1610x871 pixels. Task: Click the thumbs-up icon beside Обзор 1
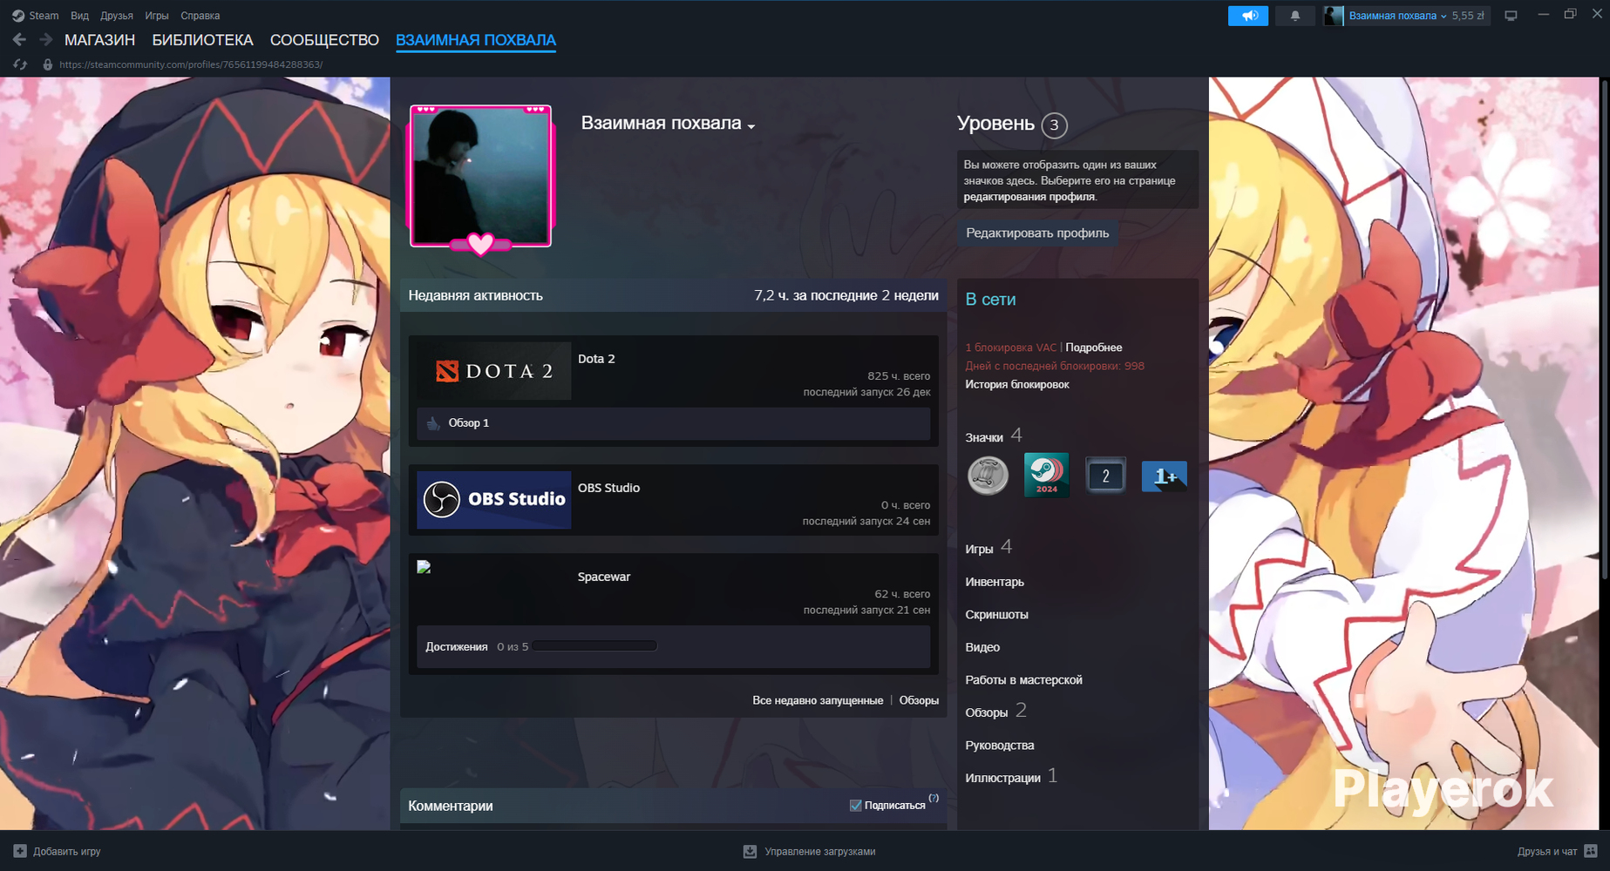coord(433,423)
